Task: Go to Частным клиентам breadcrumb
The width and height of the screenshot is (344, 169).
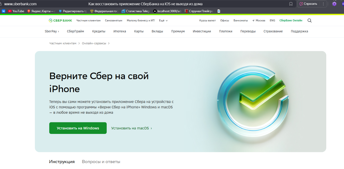Action: point(63,43)
